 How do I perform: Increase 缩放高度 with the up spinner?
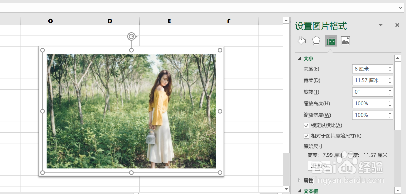[390, 102]
